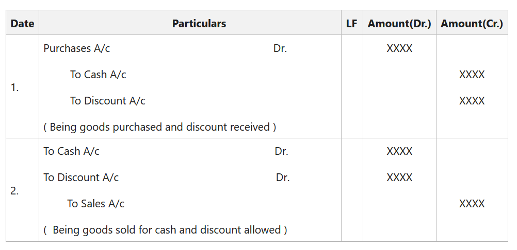Click the Amount(Dr.) column header
The height and width of the screenshot is (250, 517).
[399, 24]
